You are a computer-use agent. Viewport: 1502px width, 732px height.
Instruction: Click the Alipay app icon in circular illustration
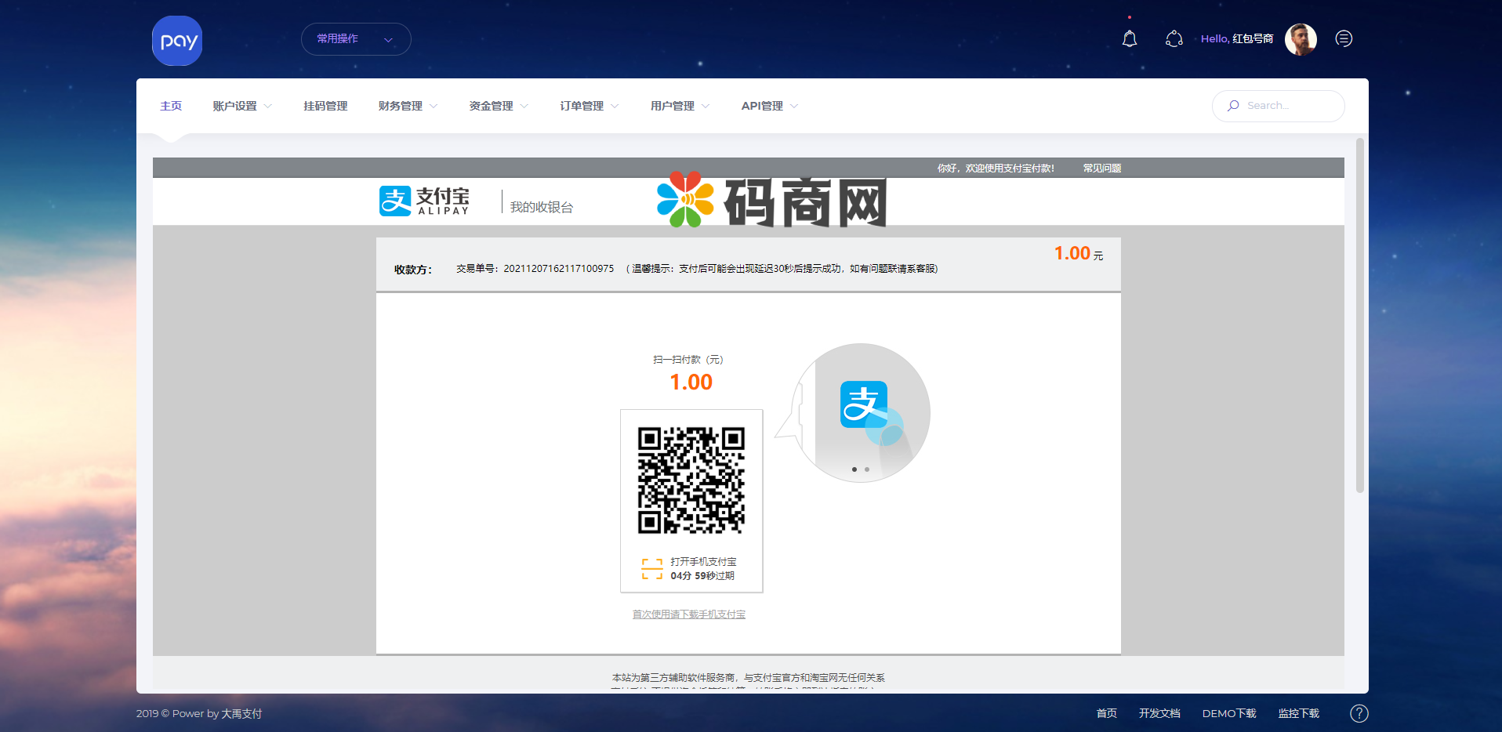(x=863, y=404)
